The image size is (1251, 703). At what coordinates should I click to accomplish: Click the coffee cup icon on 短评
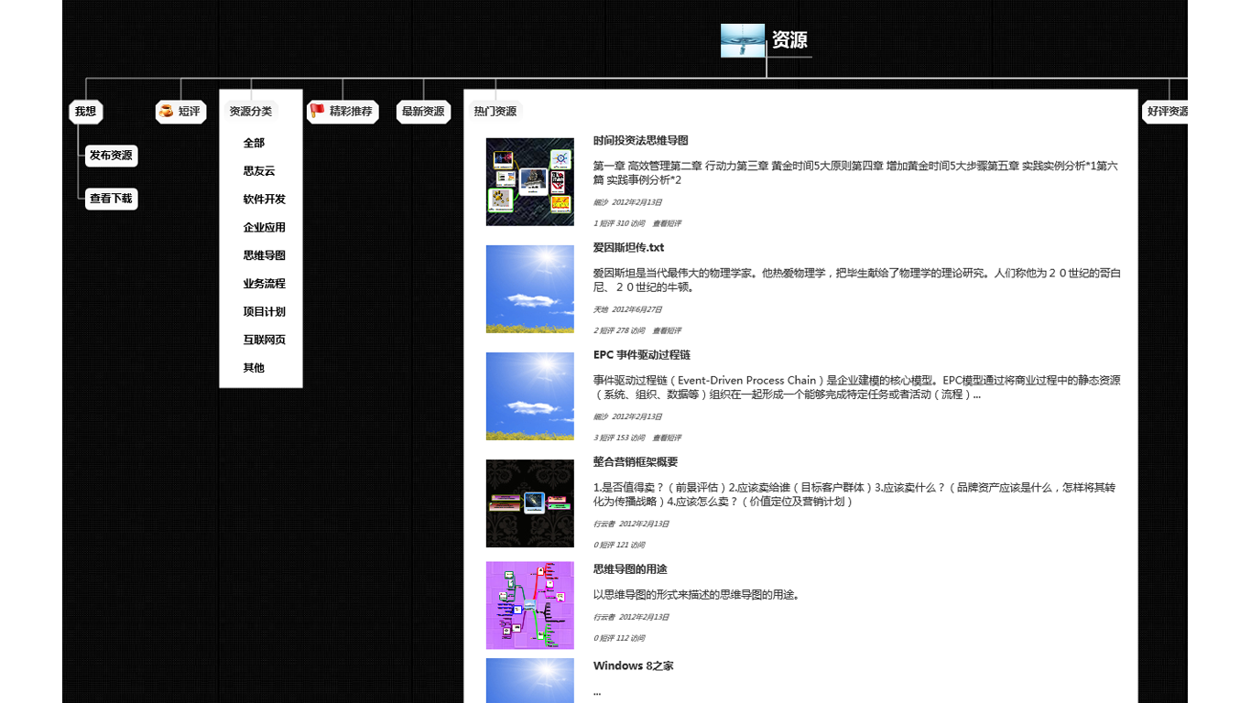166,111
